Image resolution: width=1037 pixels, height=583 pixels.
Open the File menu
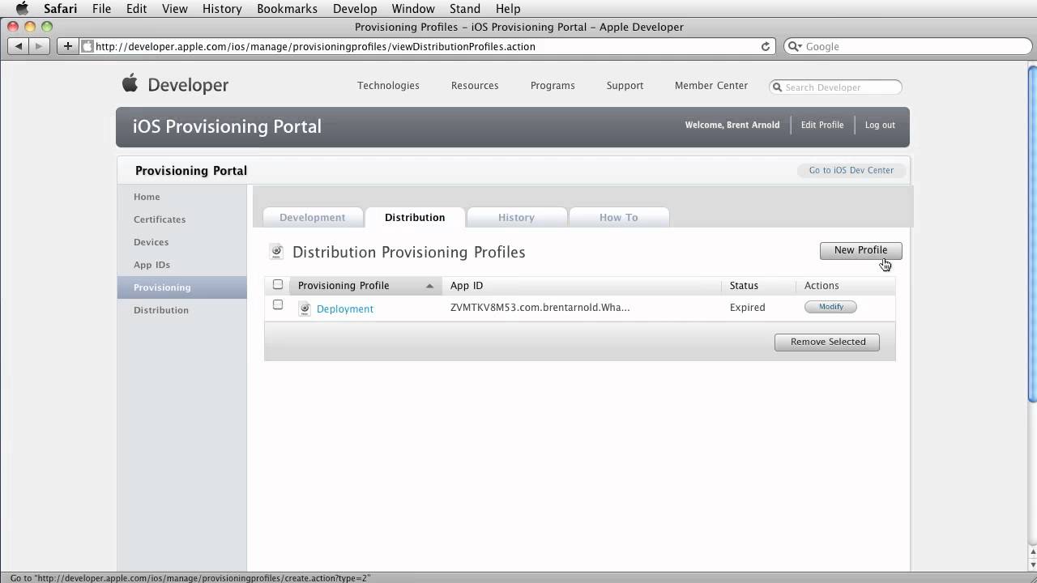pos(101,9)
